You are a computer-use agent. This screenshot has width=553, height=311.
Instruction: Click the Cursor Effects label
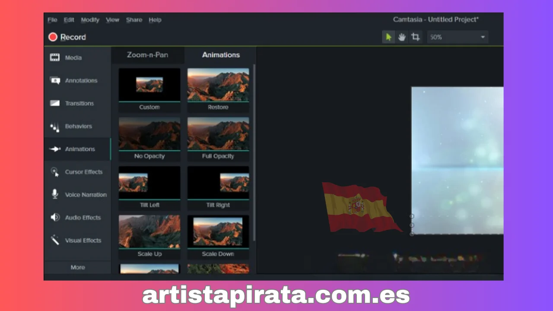click(84, 172)
